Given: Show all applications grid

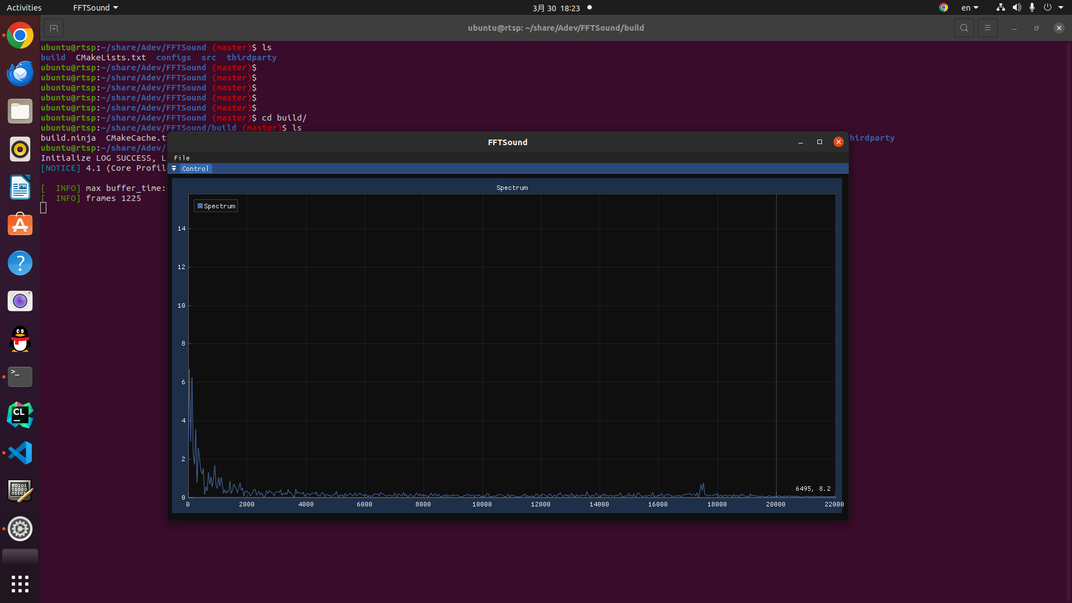Looking at the screenshot, I should (20, 584).
